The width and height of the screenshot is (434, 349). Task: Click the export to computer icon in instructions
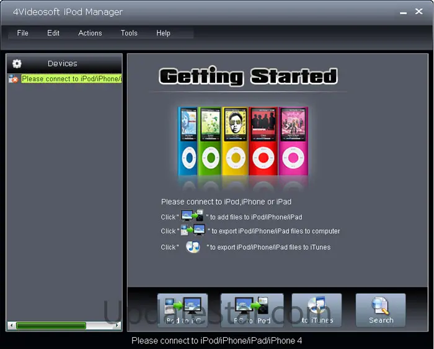pyautogui.click(x=193, y=230)
